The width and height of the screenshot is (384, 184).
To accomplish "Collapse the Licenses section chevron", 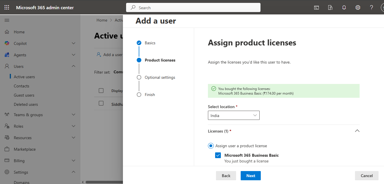I will point(357,131).
